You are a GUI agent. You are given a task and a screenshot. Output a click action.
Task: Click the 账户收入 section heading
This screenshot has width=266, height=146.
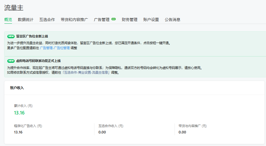pos(17,88)
